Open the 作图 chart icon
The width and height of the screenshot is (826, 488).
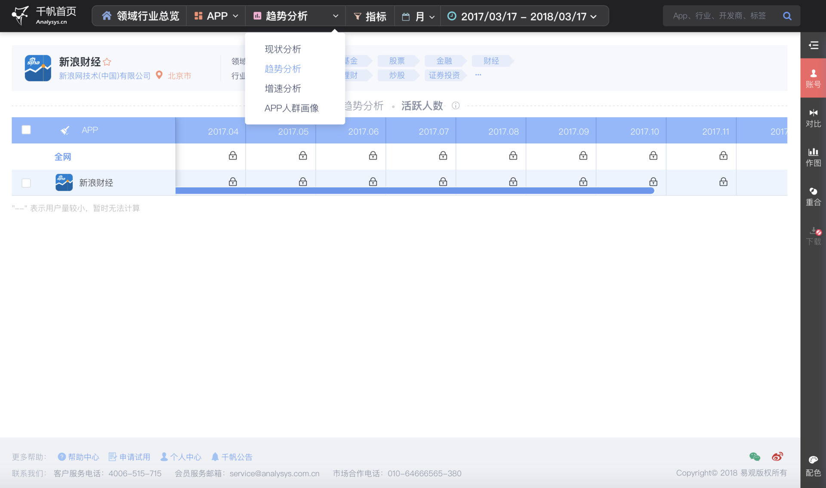(x=813, y=157)
